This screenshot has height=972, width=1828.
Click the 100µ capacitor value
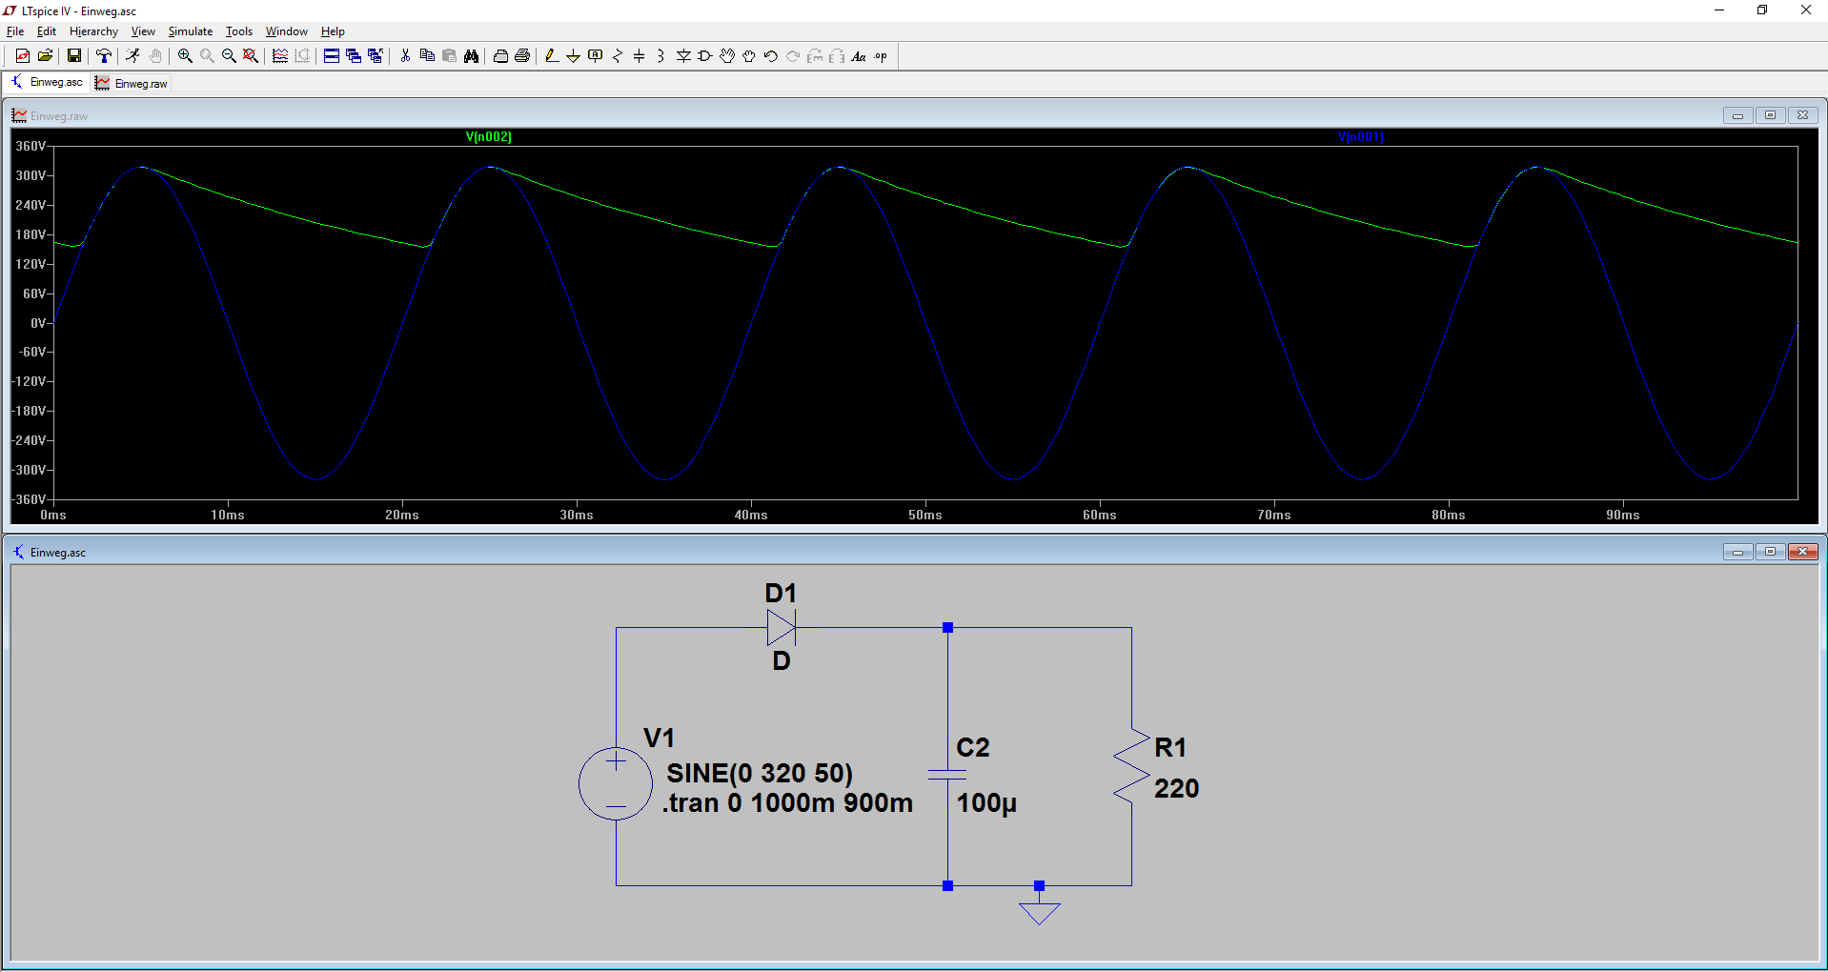pos(986,803)
